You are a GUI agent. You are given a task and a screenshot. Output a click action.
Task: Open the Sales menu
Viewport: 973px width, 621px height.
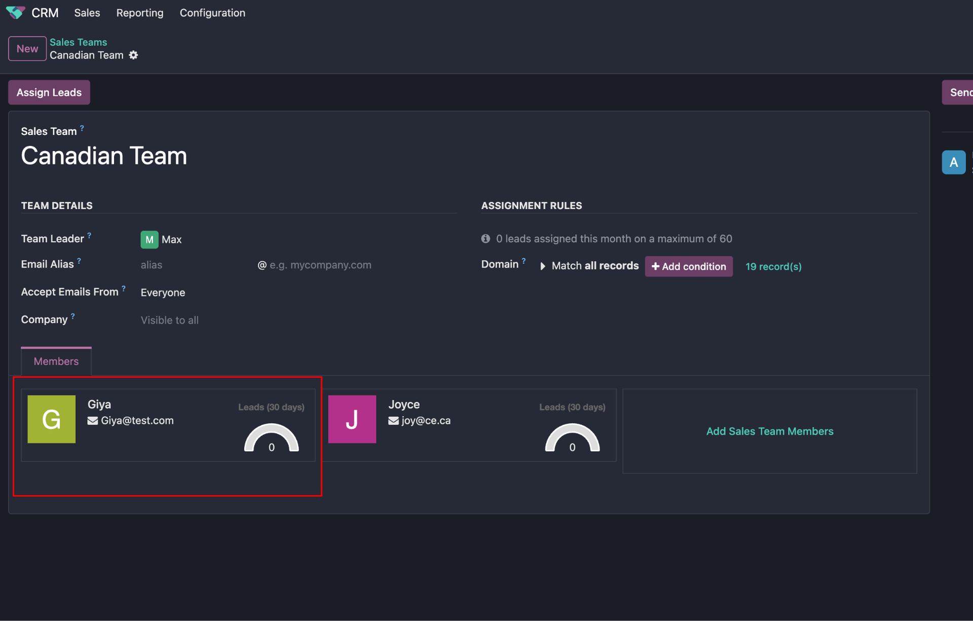pyautogui.click(x=87, y=13)
